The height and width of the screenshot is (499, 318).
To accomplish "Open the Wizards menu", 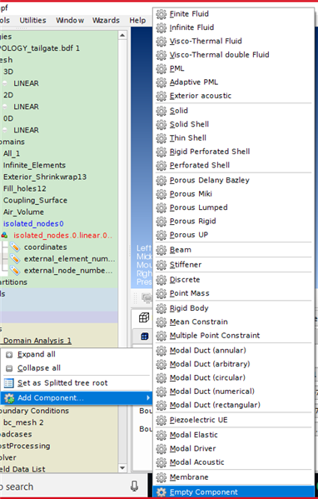I will (x=106, y=20).
